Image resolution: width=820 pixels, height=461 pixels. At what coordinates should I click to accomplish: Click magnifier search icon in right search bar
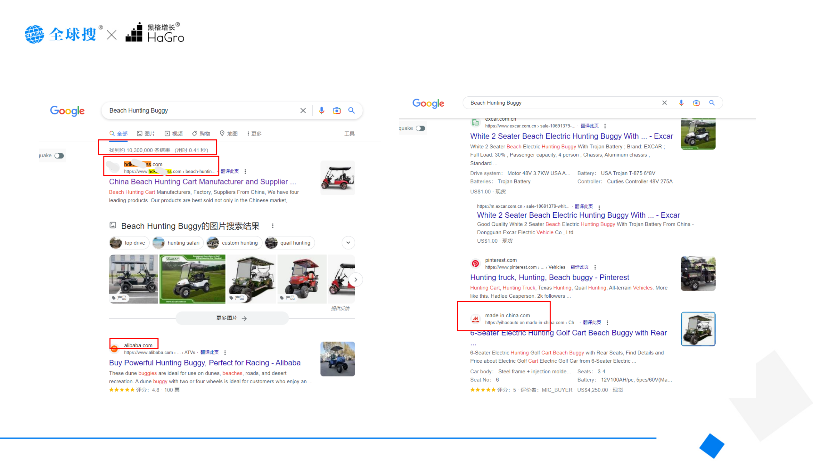tap(712, 103)
